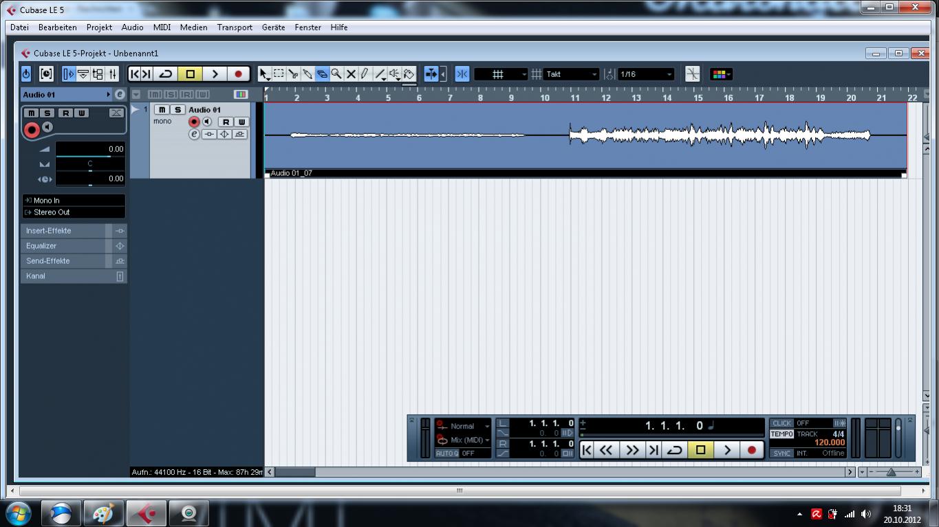The height and width of the screenshot is (527, 939).
Task: Toggle TEMPO track button on transport panel
Action: [x=781, y=434]
